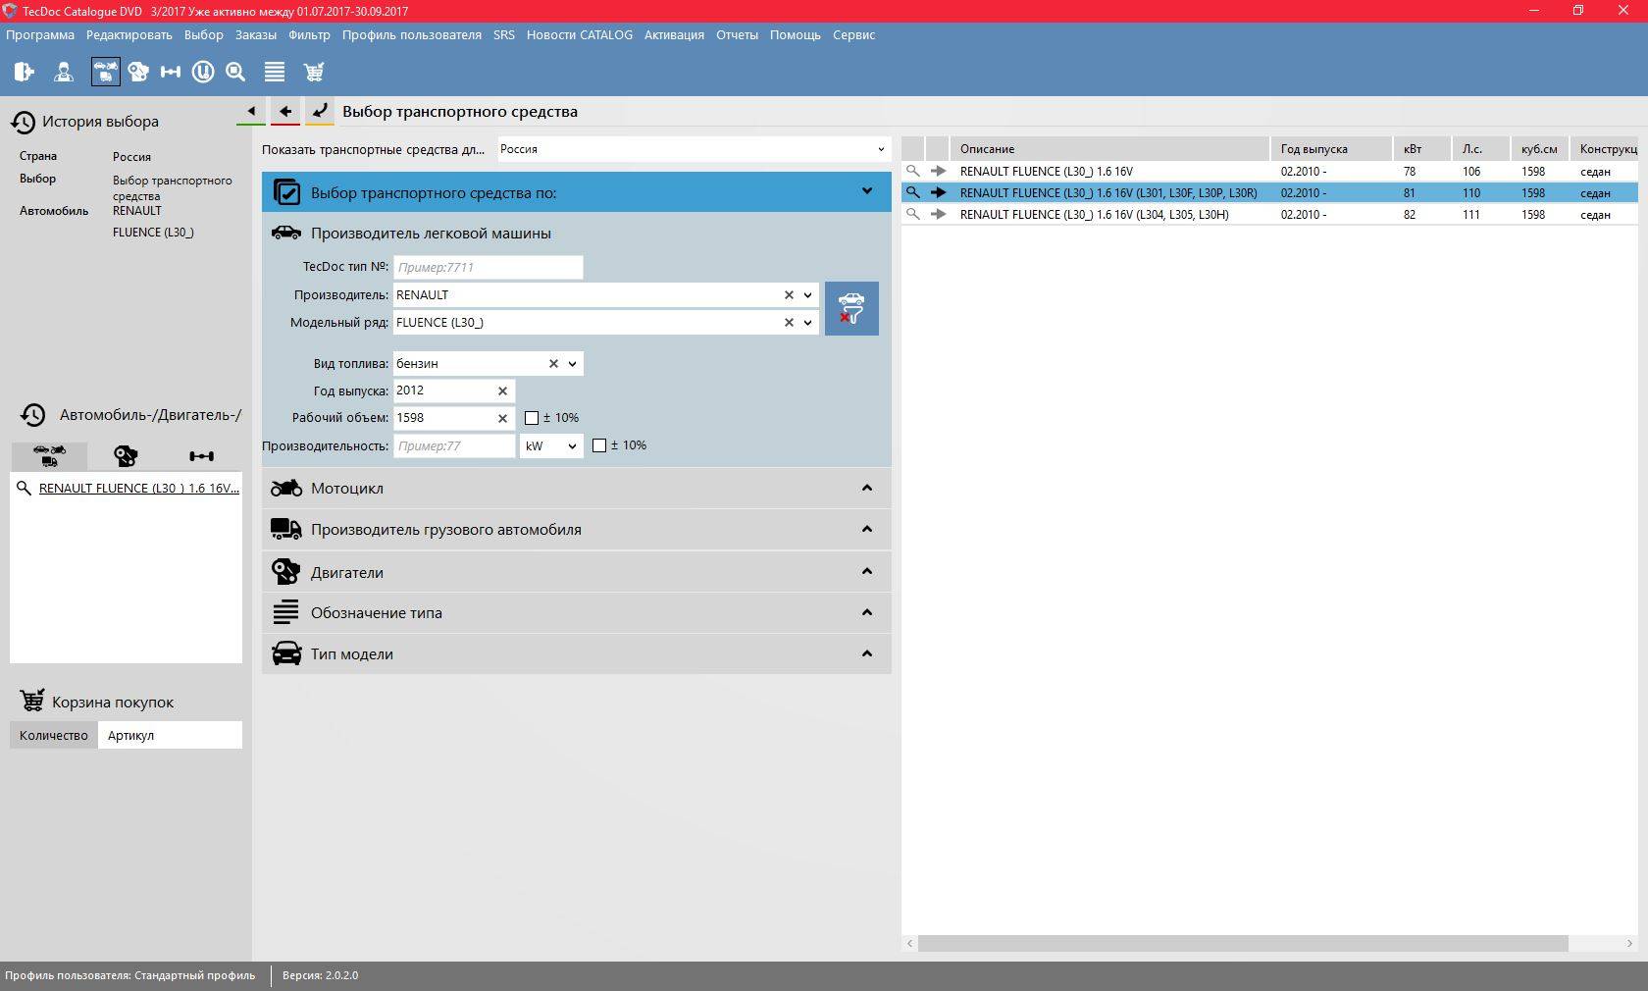1648x991 pixels.
Task: Click arrow icon in highlighted 81 kW row
Action: click(x=939, y=192)
